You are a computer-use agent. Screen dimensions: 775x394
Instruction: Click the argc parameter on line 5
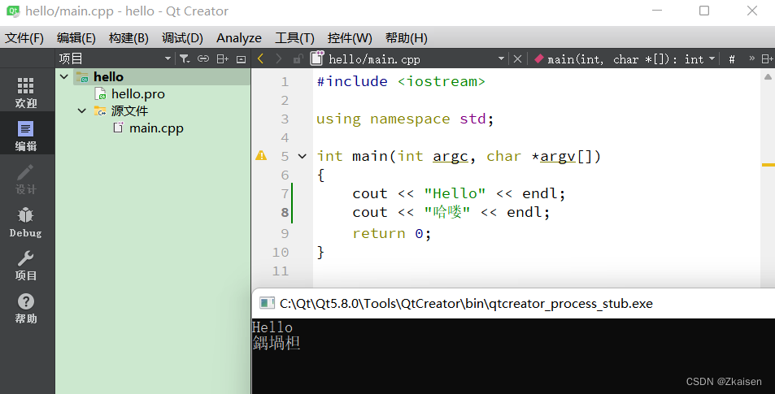(451, 156)
